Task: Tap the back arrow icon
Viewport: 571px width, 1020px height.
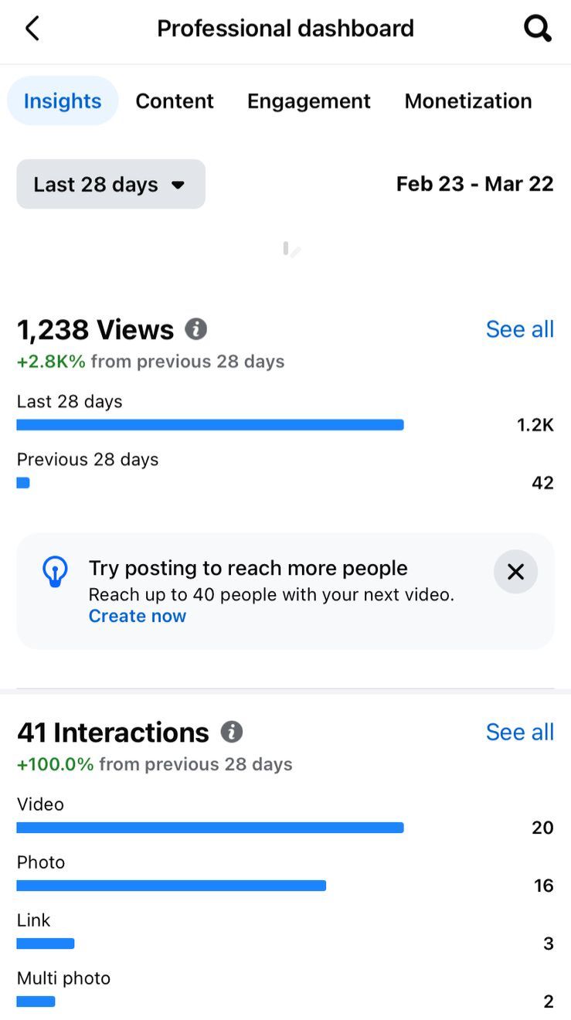Action: 32,29
